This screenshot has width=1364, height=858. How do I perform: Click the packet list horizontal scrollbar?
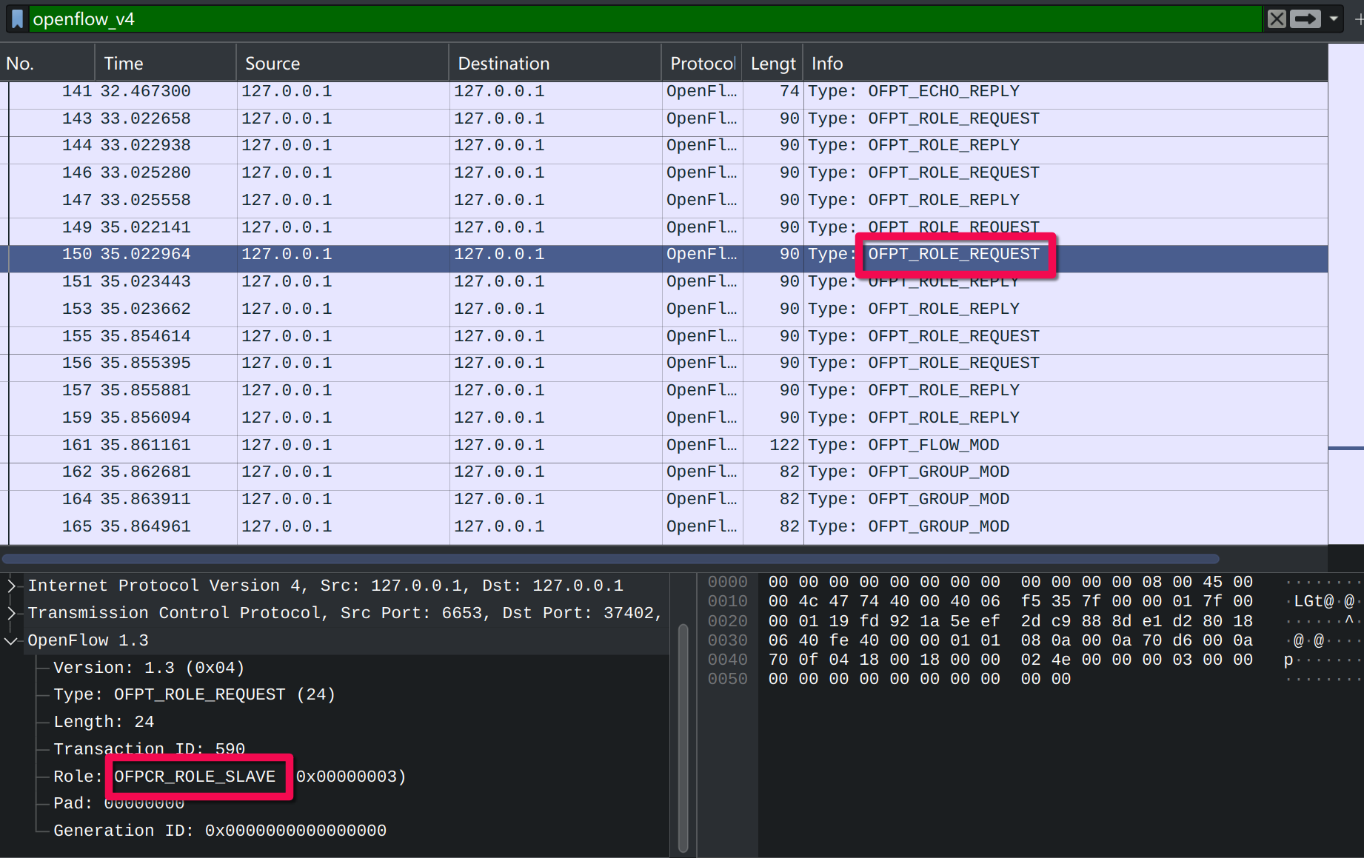pos(610,559)
